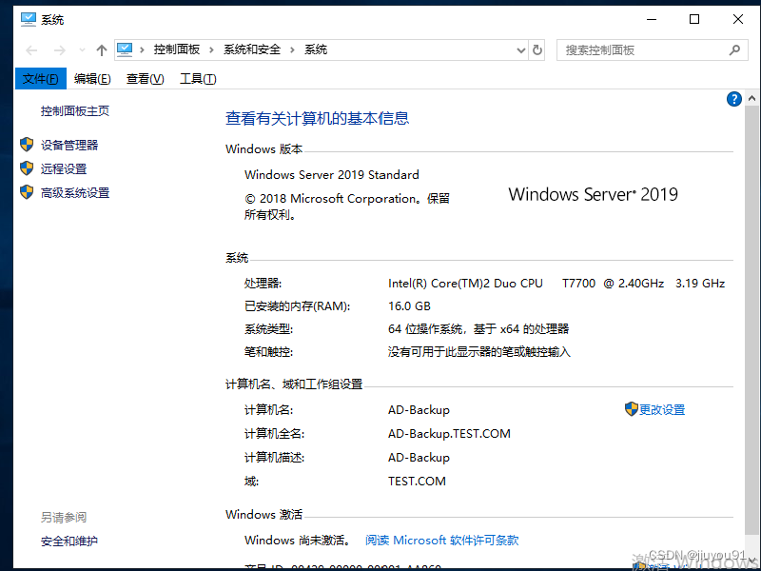Click the 计算机名、域和工作组设置 section heading
The width and height of the screenshot is (761, 571).
[294, 384]
